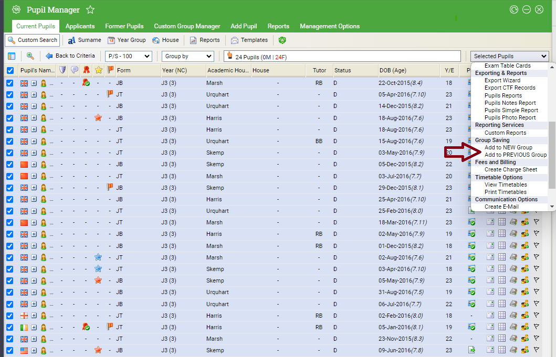The height and width of the screenshot is (357, 556).
Task: Click the USA flag in the 09-Jun-2016 row
Action: [24, 350]
